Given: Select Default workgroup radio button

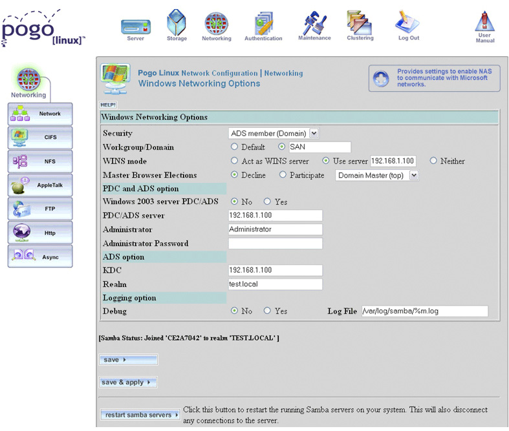Looking at the screenshot, I should click(x=234, y=147).
